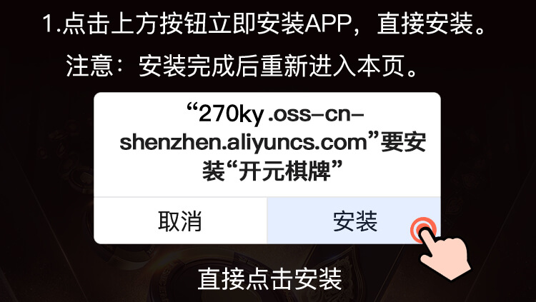Click the 要安 text in the dialog message
The height and width of the screenshot is (302, 536).
click(x=404, y=142)
